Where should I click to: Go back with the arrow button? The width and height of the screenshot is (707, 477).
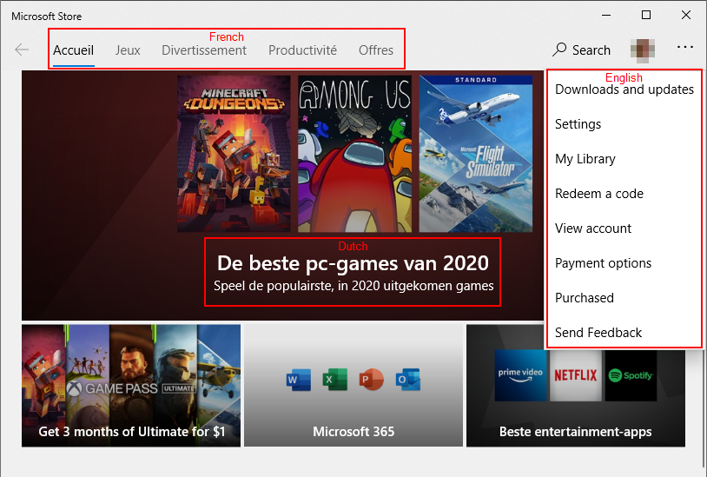(22, 50)
